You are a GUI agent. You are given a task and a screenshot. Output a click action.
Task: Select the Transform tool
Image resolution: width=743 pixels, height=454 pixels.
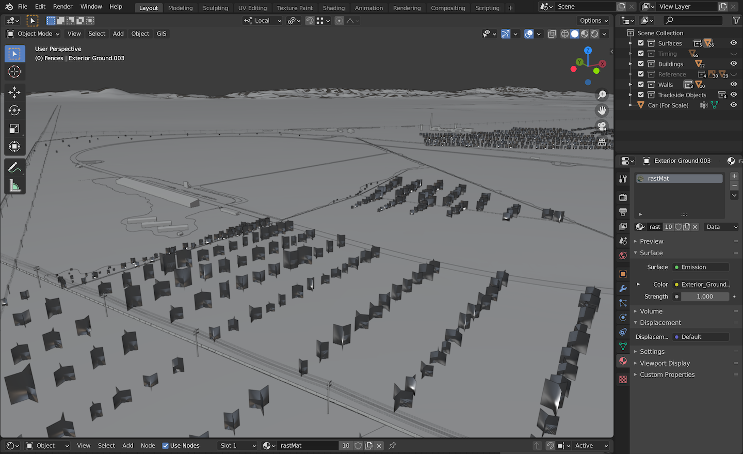[x=15, y=147]
